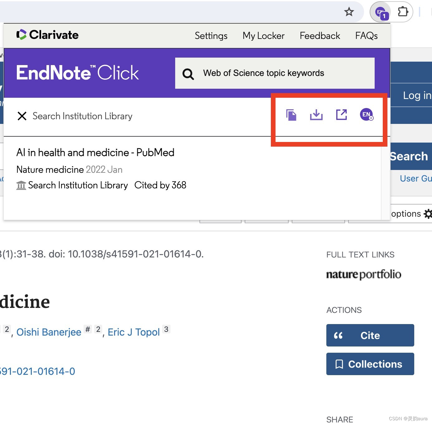Open browser extensions puzzle icon
The image size is (432, 424).
coord(403,12)
